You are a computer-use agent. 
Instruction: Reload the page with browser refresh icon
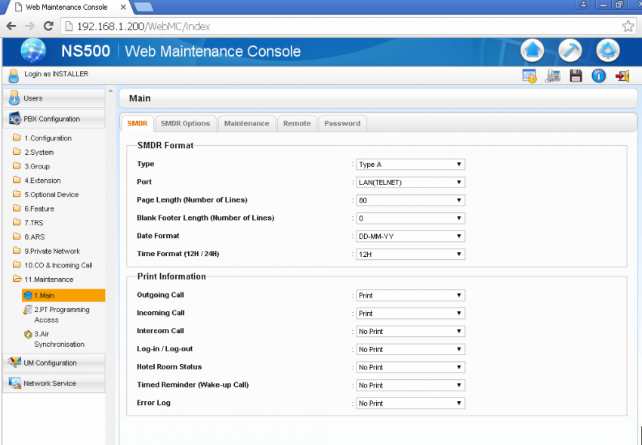pyautogui.click(x=48, y=26)
